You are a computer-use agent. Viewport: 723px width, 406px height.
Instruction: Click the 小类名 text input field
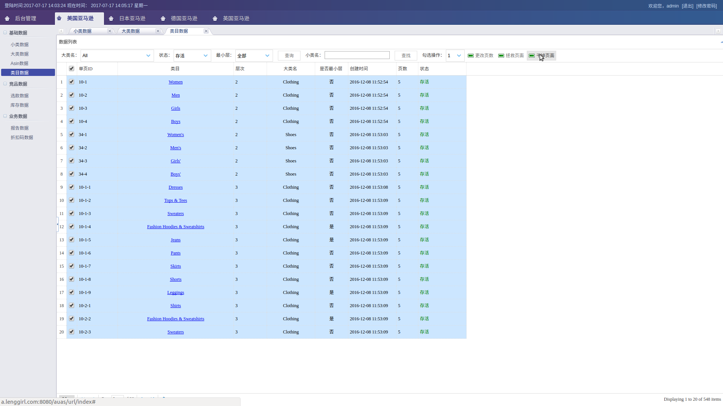tap(357, 55)
